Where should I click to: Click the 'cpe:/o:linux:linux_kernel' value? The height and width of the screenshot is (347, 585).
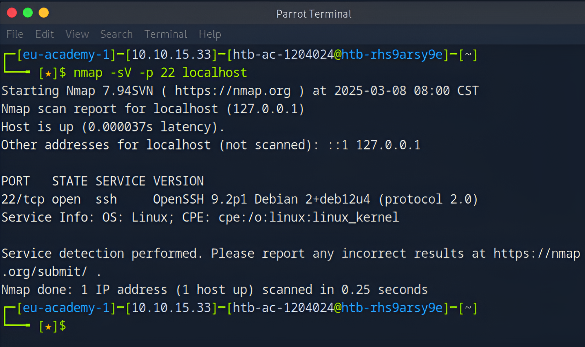pos(309,217)
